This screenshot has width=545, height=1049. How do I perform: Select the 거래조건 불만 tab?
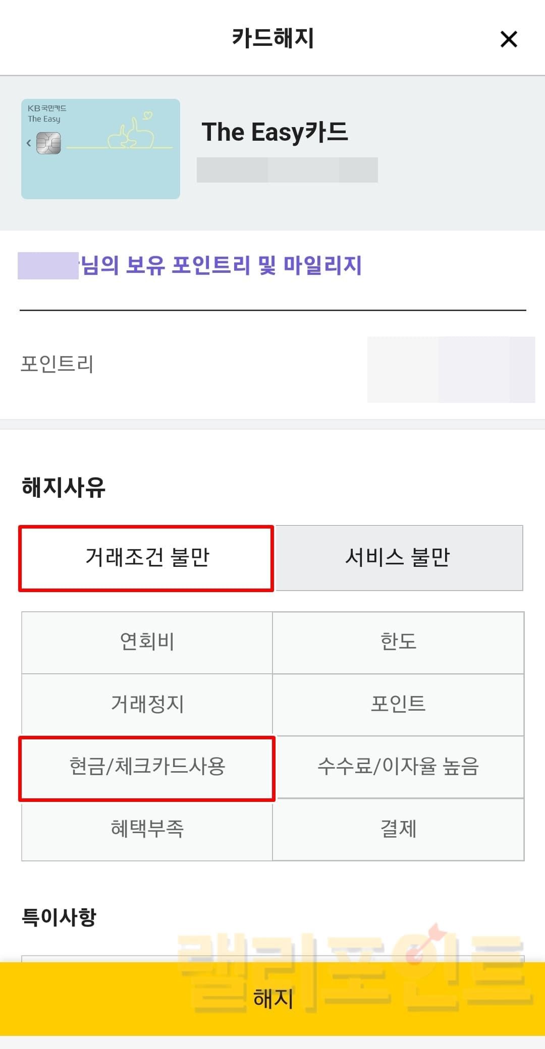click(x=146, y=558)
